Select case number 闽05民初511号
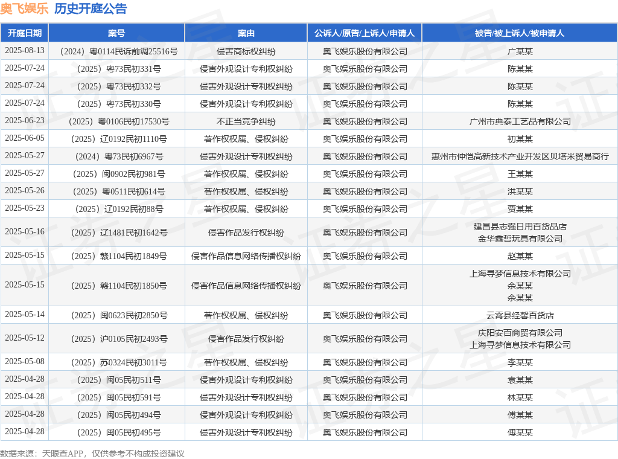 pyautogui.click(x=119, y=380)
